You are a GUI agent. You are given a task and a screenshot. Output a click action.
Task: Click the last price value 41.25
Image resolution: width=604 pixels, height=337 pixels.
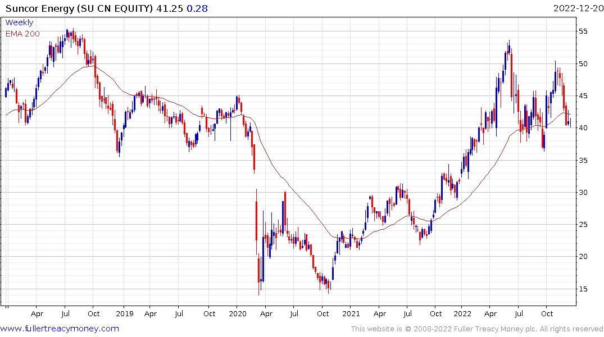click(170, 8)
